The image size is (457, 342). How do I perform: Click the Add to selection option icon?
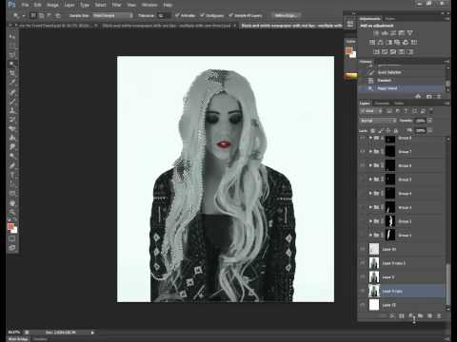42,15
